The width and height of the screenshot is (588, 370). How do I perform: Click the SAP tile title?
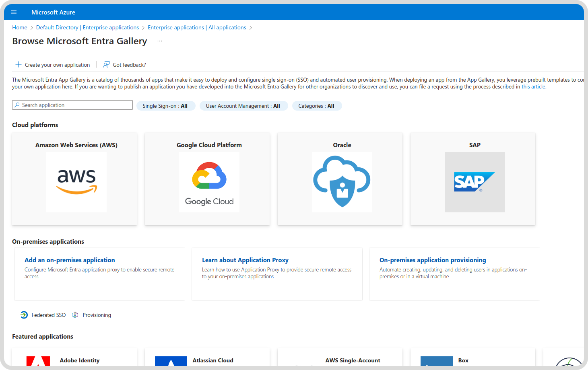tap(475, 145)
